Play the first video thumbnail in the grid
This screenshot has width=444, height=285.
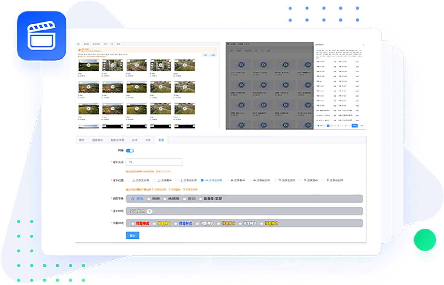pos(88,65)
